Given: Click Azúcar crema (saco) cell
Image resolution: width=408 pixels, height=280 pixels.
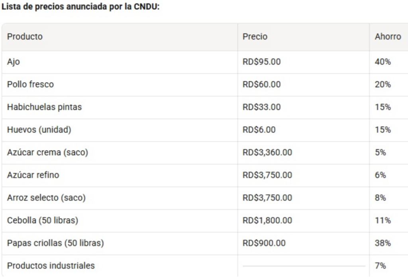Looking at the screenshot, I should pos(47,153).
